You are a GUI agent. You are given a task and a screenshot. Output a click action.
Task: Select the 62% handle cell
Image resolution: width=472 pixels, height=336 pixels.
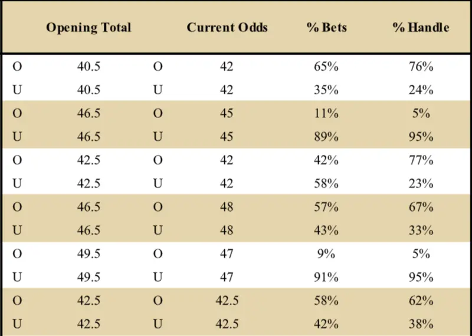coord(421,300)
